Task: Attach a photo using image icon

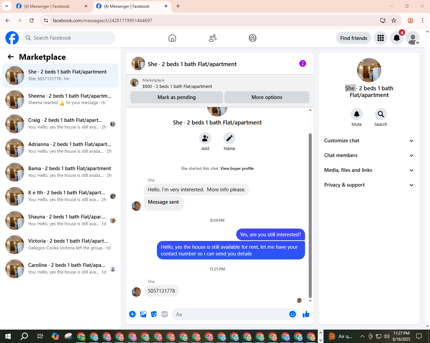Action: (143, 314)
